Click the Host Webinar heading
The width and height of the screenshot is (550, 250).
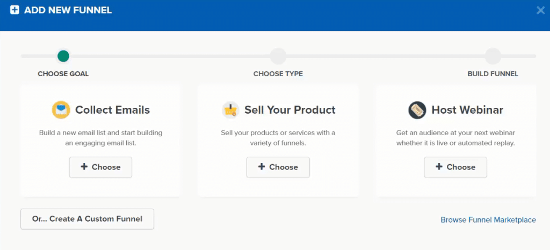(x=467, y=110)
